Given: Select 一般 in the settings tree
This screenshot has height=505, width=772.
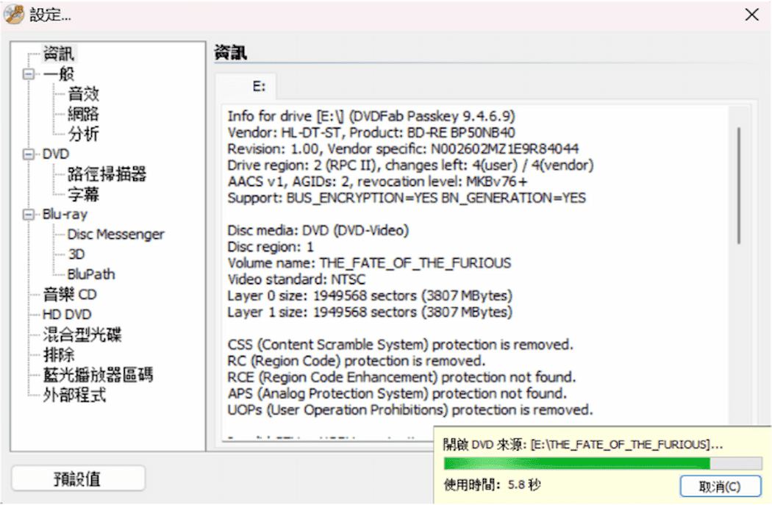Looking at the screenshot, I should (59, 74).
